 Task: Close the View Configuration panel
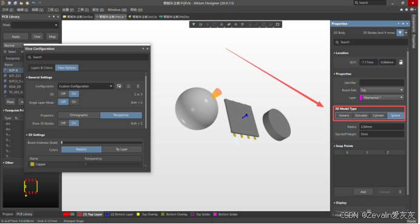(x=147, y=49)
